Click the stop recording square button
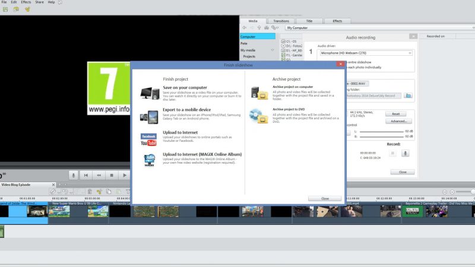 tap(392, 153)
